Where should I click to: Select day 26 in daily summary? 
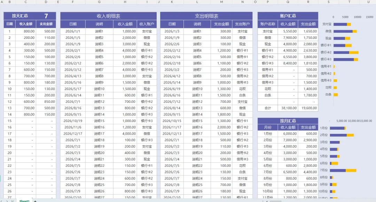(x=10, y=191)
